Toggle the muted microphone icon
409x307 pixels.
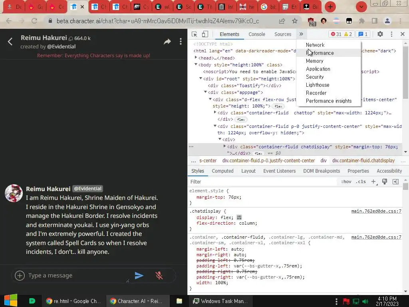pyautogui.click(x=159, y=275)
